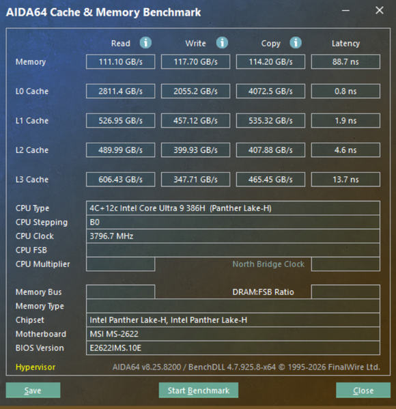Start the benchmark

point(199,390)
